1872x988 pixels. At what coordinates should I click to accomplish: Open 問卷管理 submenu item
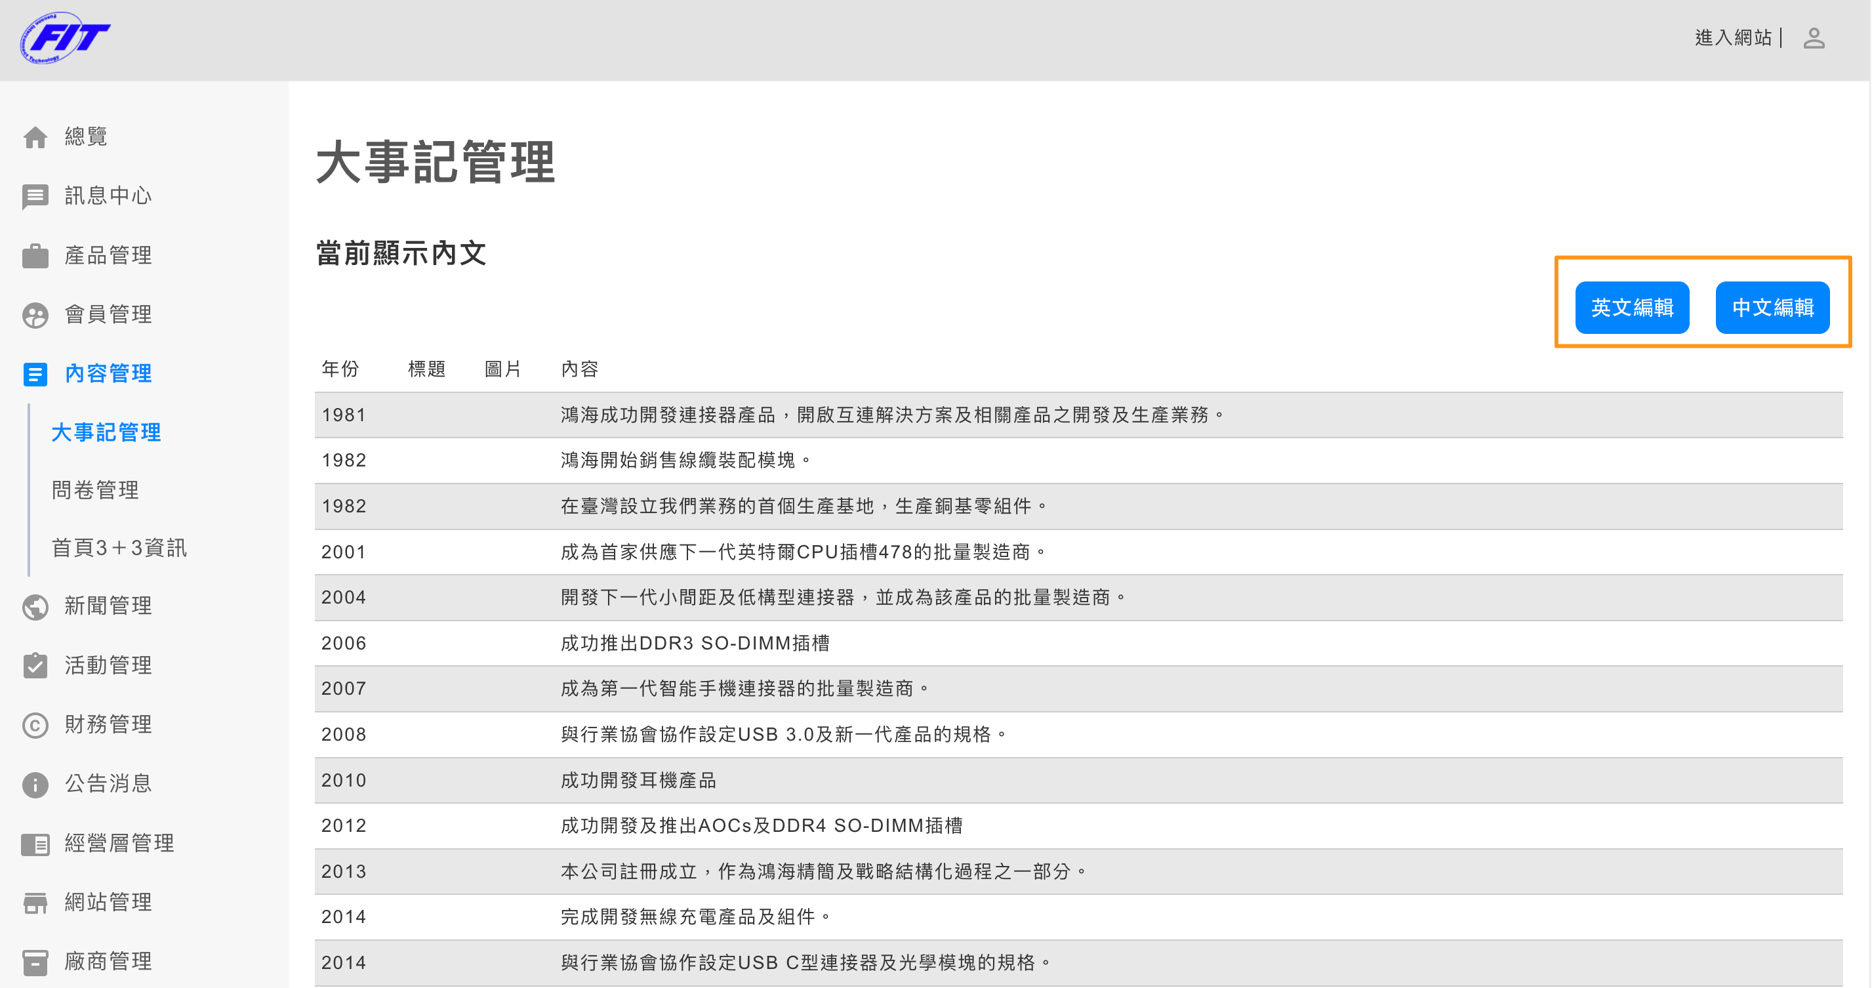click(x=95, y=490)
